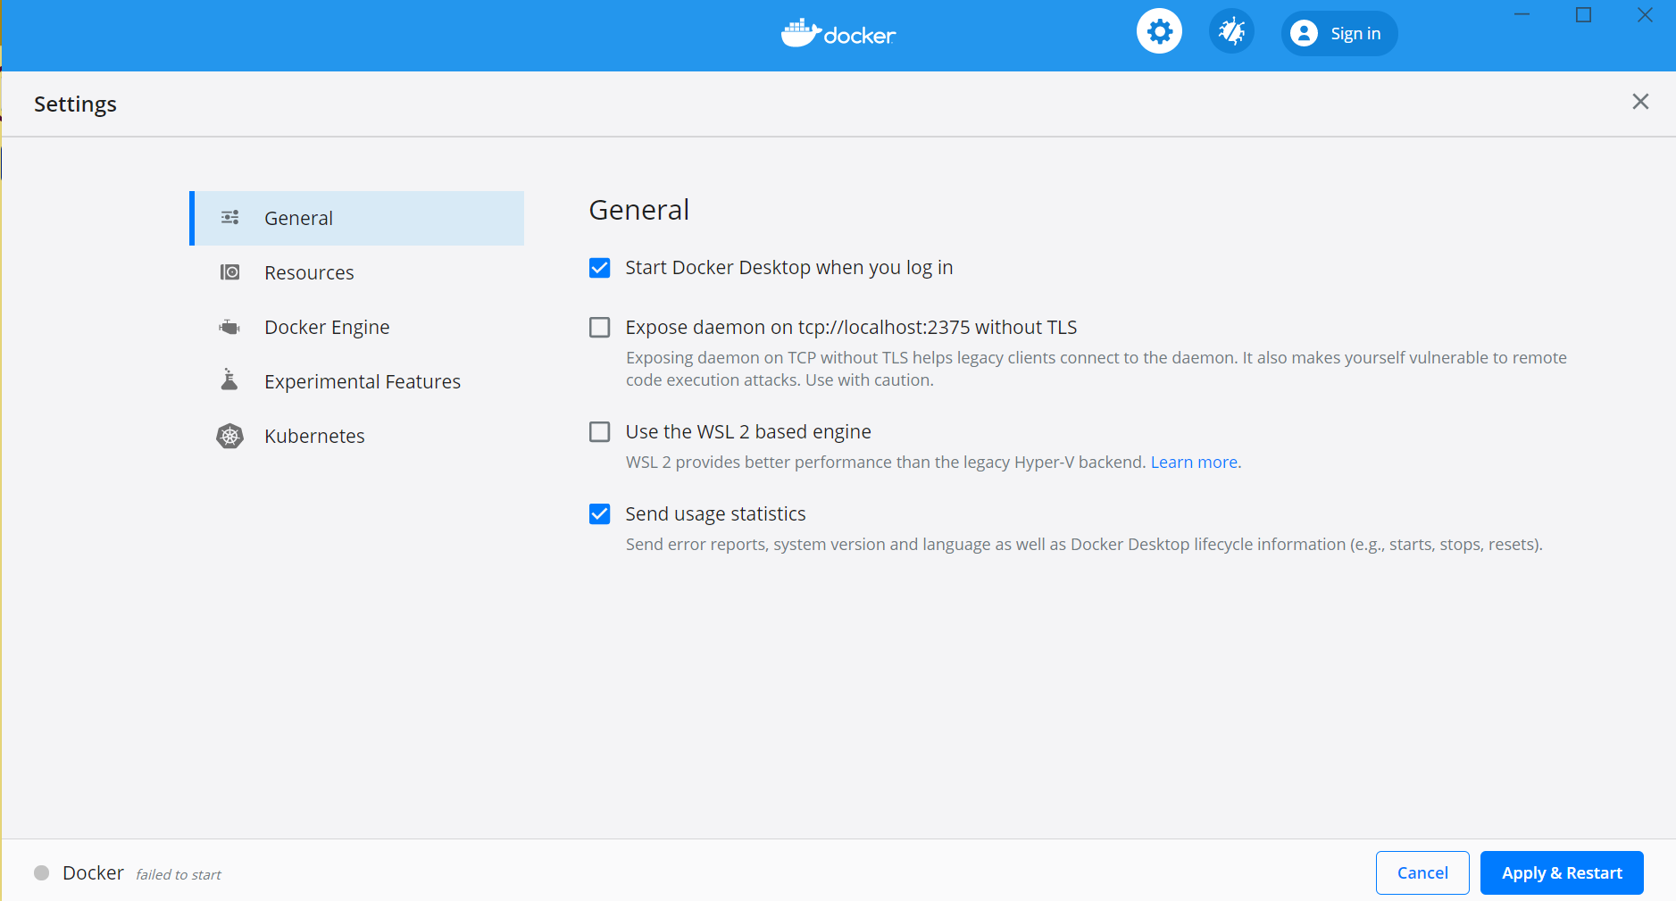The image size is (1676, 901).
Task: Click the gray Docker status indicator dot
Action: click(x=42, y=872)
